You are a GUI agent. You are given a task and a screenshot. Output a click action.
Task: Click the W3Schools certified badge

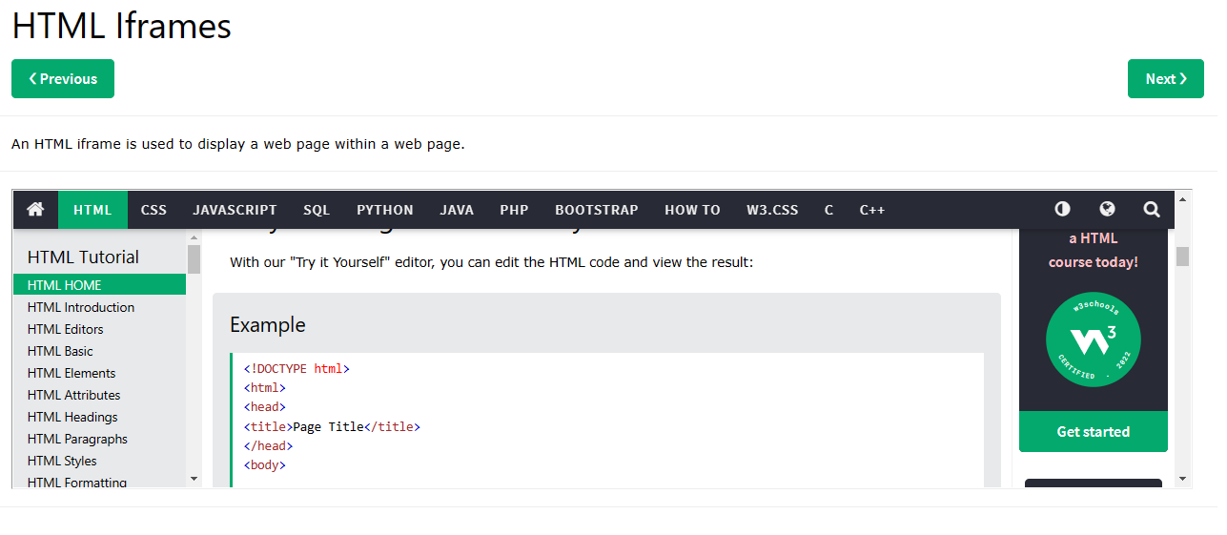point(1093,340)
